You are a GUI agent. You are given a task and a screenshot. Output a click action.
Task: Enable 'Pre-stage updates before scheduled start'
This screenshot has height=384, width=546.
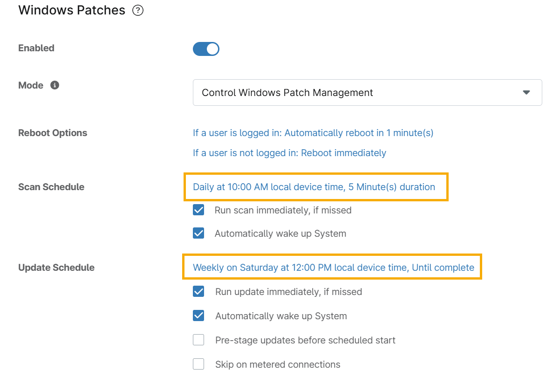click(198, 340)
